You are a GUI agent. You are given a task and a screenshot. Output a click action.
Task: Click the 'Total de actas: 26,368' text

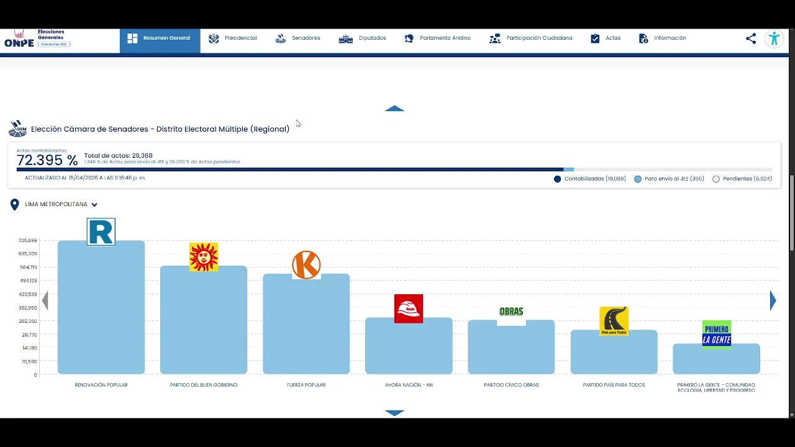pos(118,156)
